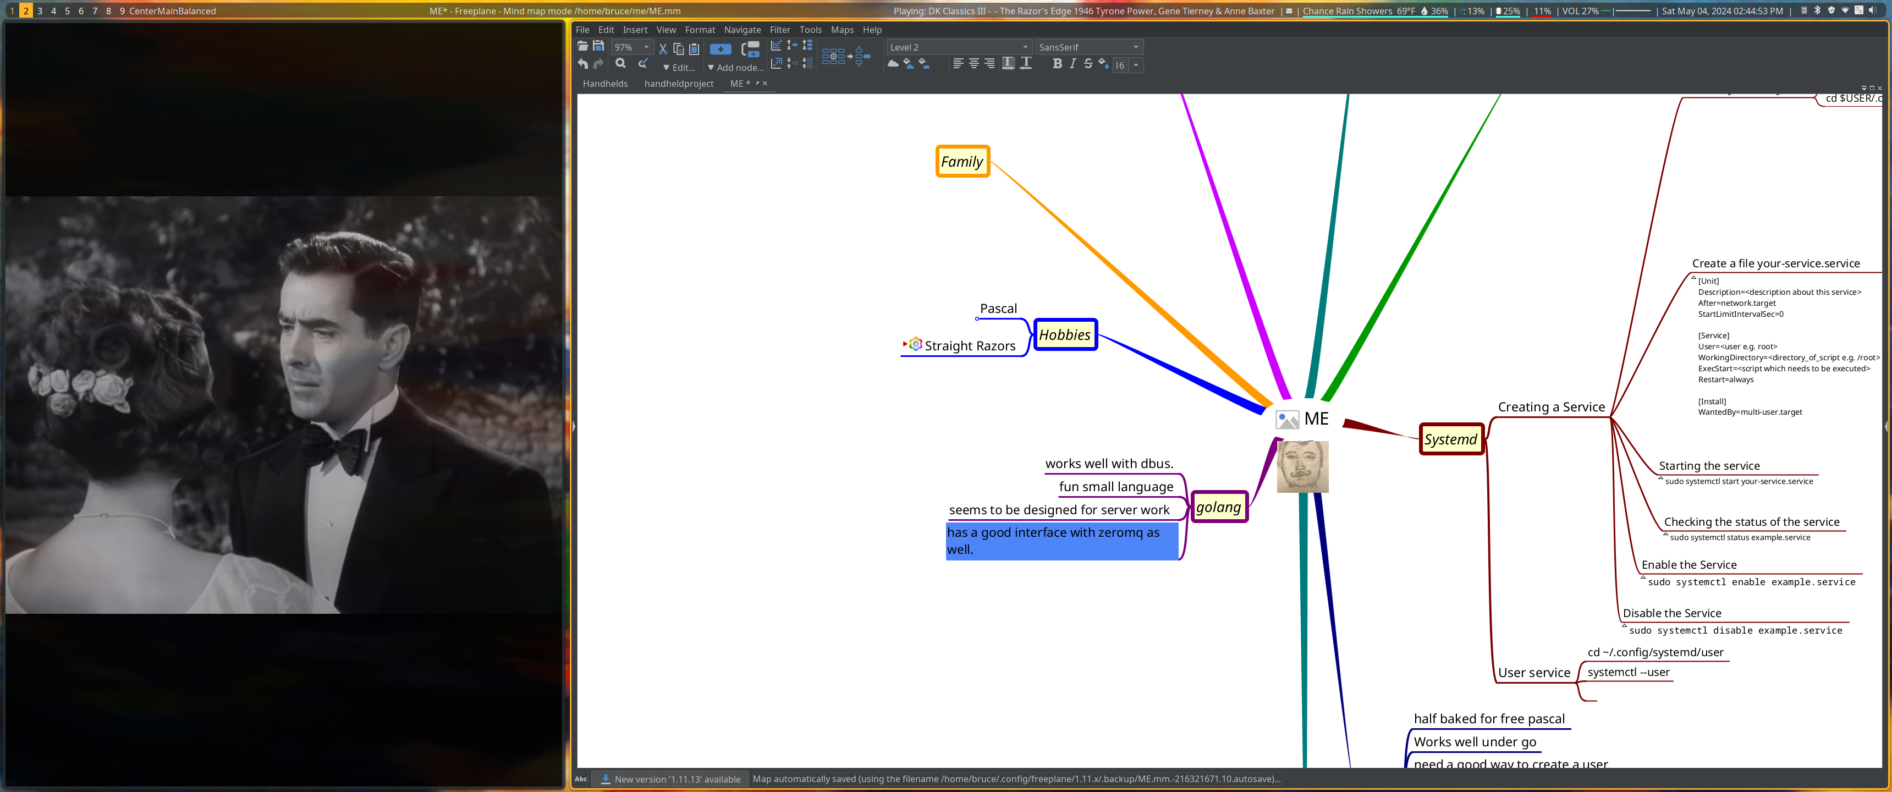Redo the last undone action

[598, 64]
